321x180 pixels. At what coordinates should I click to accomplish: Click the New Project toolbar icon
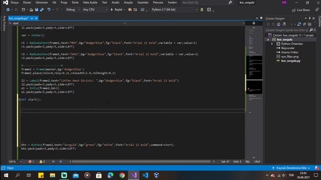[x=24, y=9]
